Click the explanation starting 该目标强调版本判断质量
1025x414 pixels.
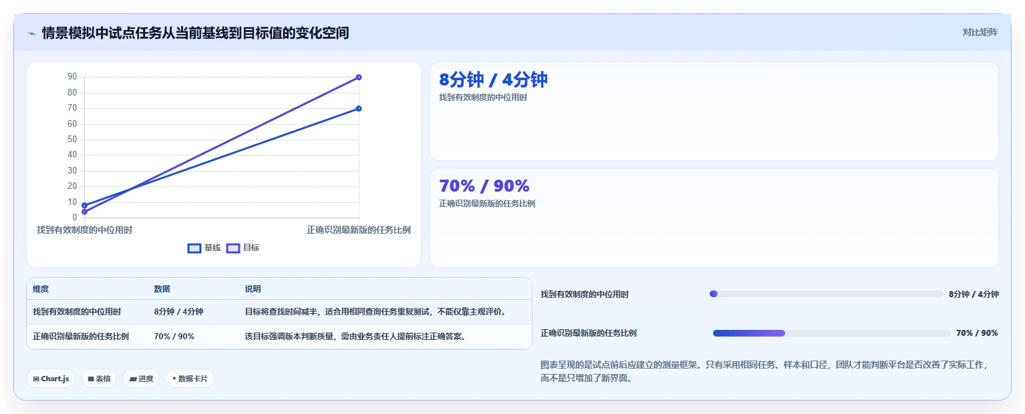coord(355,337)
